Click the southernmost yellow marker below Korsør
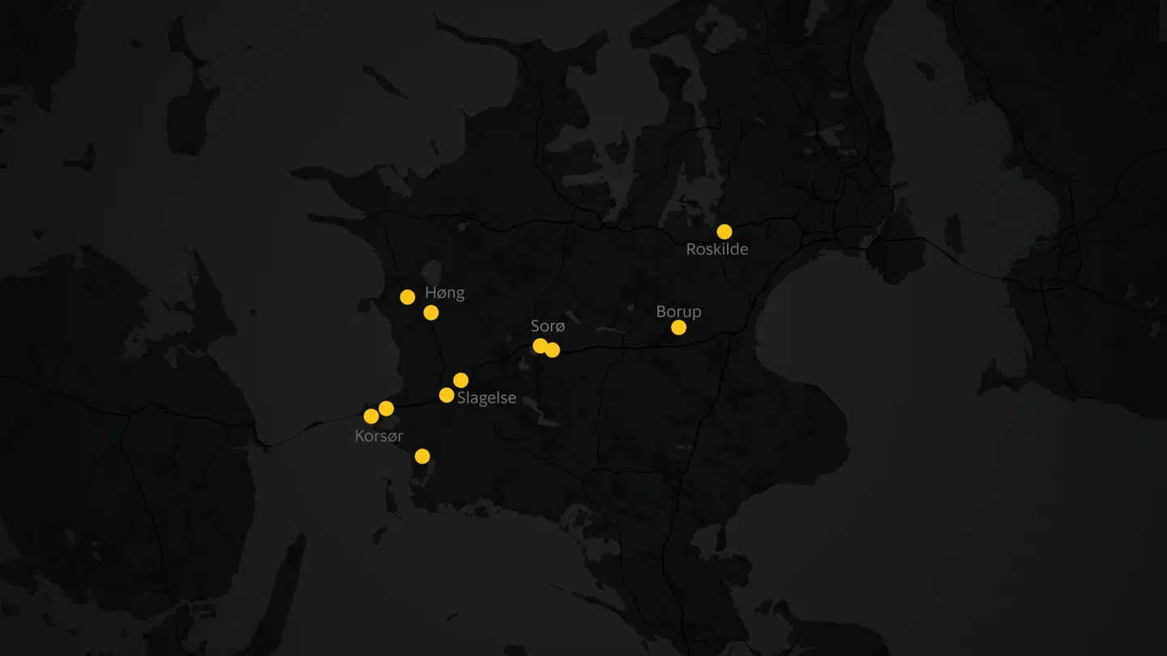Viewport: 1167px width, 656px height. 422,456
